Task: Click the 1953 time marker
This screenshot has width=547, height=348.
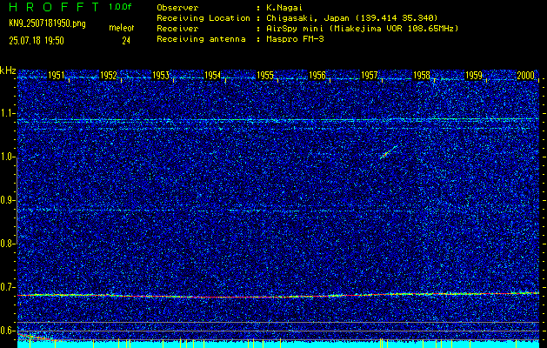Action: (161, 76)
